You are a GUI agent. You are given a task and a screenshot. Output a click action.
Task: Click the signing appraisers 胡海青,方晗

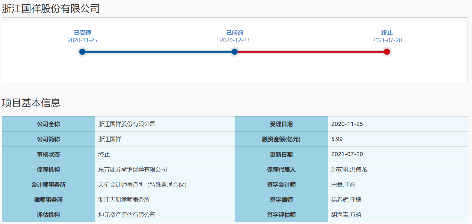(x=346, y=215)
